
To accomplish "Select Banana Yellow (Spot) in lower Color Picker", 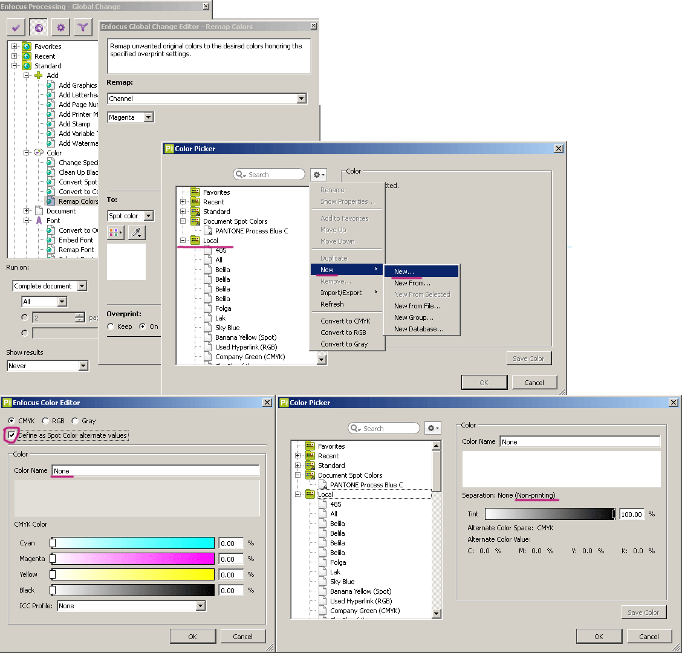I will (x=360, y=591).
